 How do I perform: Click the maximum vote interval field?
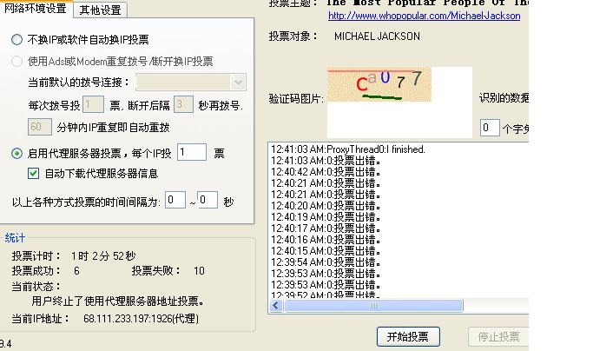(208, 201)
